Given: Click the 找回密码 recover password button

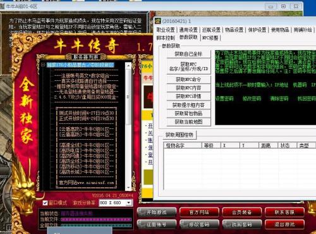Looking at the screenshot, I should click(x=242, y=225).
